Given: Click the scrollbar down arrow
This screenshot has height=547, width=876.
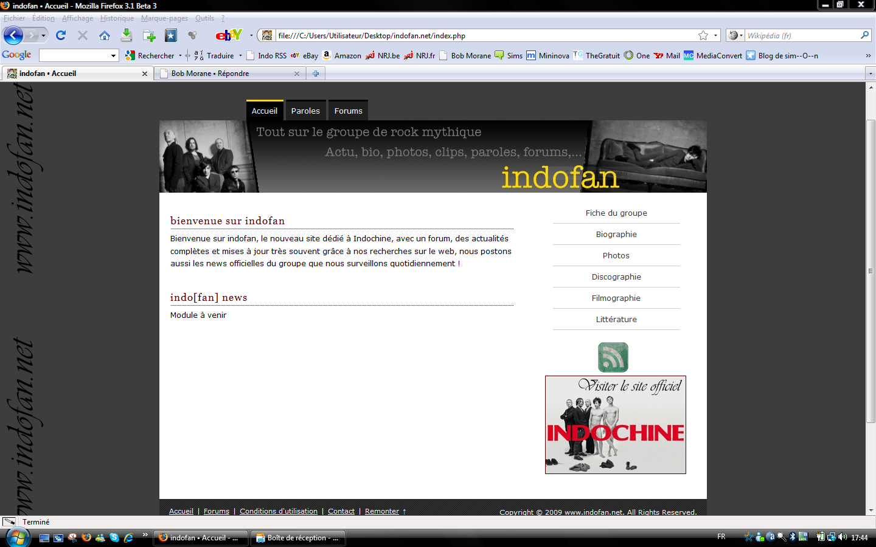Looking at the screenshot, I should 871,511.
